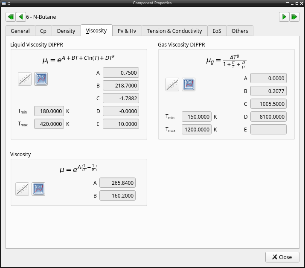Click Liquid Viscosity Tmin field 180.0000
305x268 pixels.
(49, 111)
